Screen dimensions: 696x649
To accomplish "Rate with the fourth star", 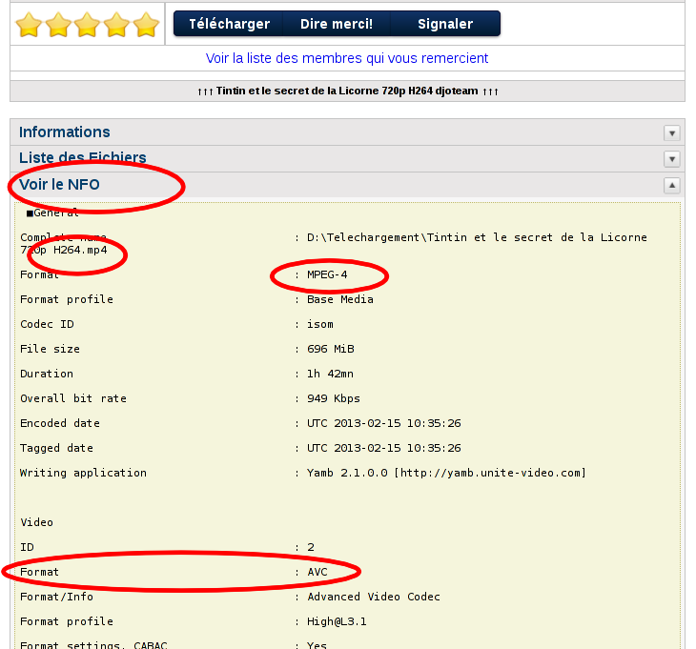I will point(116,25).
